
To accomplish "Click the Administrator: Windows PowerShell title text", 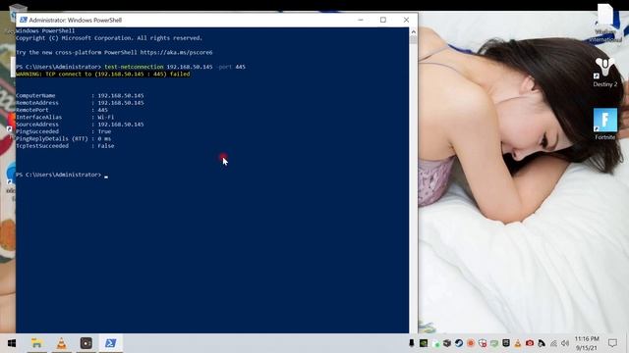I will tap(76, 20).
